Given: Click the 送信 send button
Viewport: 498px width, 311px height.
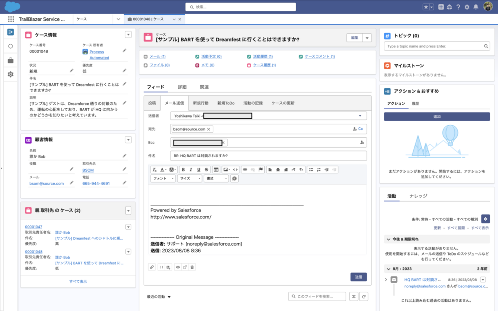Looking at the screenshot, I should pyautogui.click(x=359, y=277).
